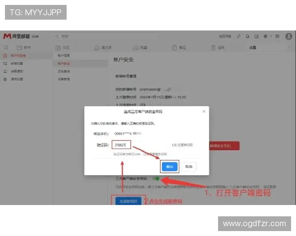Click the last login time 2022年7月11日 text
The image size is (296, 236).
(163, 97)
